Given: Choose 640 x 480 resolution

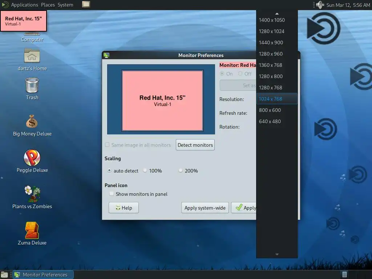Looking at the screenshot, I should (x=277, y=121).
